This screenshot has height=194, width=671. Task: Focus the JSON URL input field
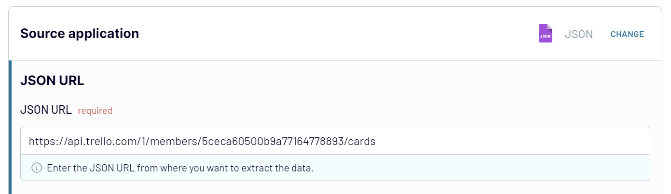tap(335, 141)
